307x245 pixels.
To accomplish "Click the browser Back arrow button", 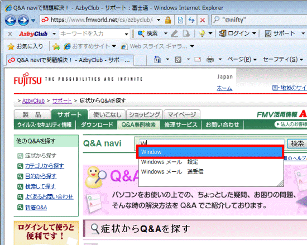I will pyautogui.click(x=10, y=20).
